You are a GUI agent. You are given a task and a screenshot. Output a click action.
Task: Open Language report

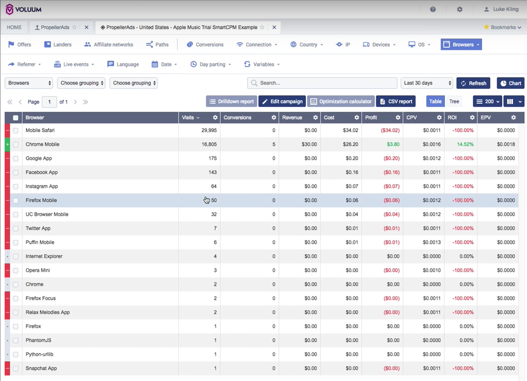123,64
